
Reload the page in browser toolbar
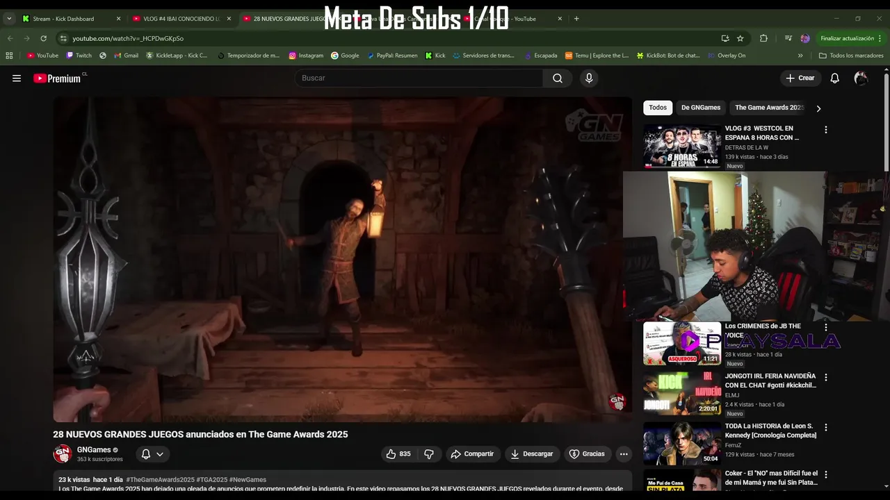click(x=43, y=38)
